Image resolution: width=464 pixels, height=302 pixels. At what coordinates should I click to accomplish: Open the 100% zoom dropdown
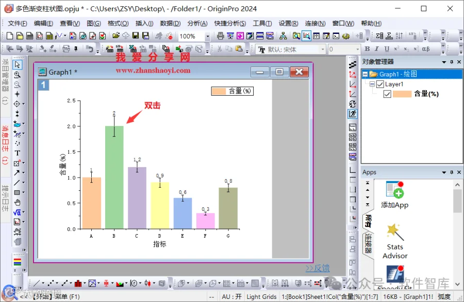[207, 37]
